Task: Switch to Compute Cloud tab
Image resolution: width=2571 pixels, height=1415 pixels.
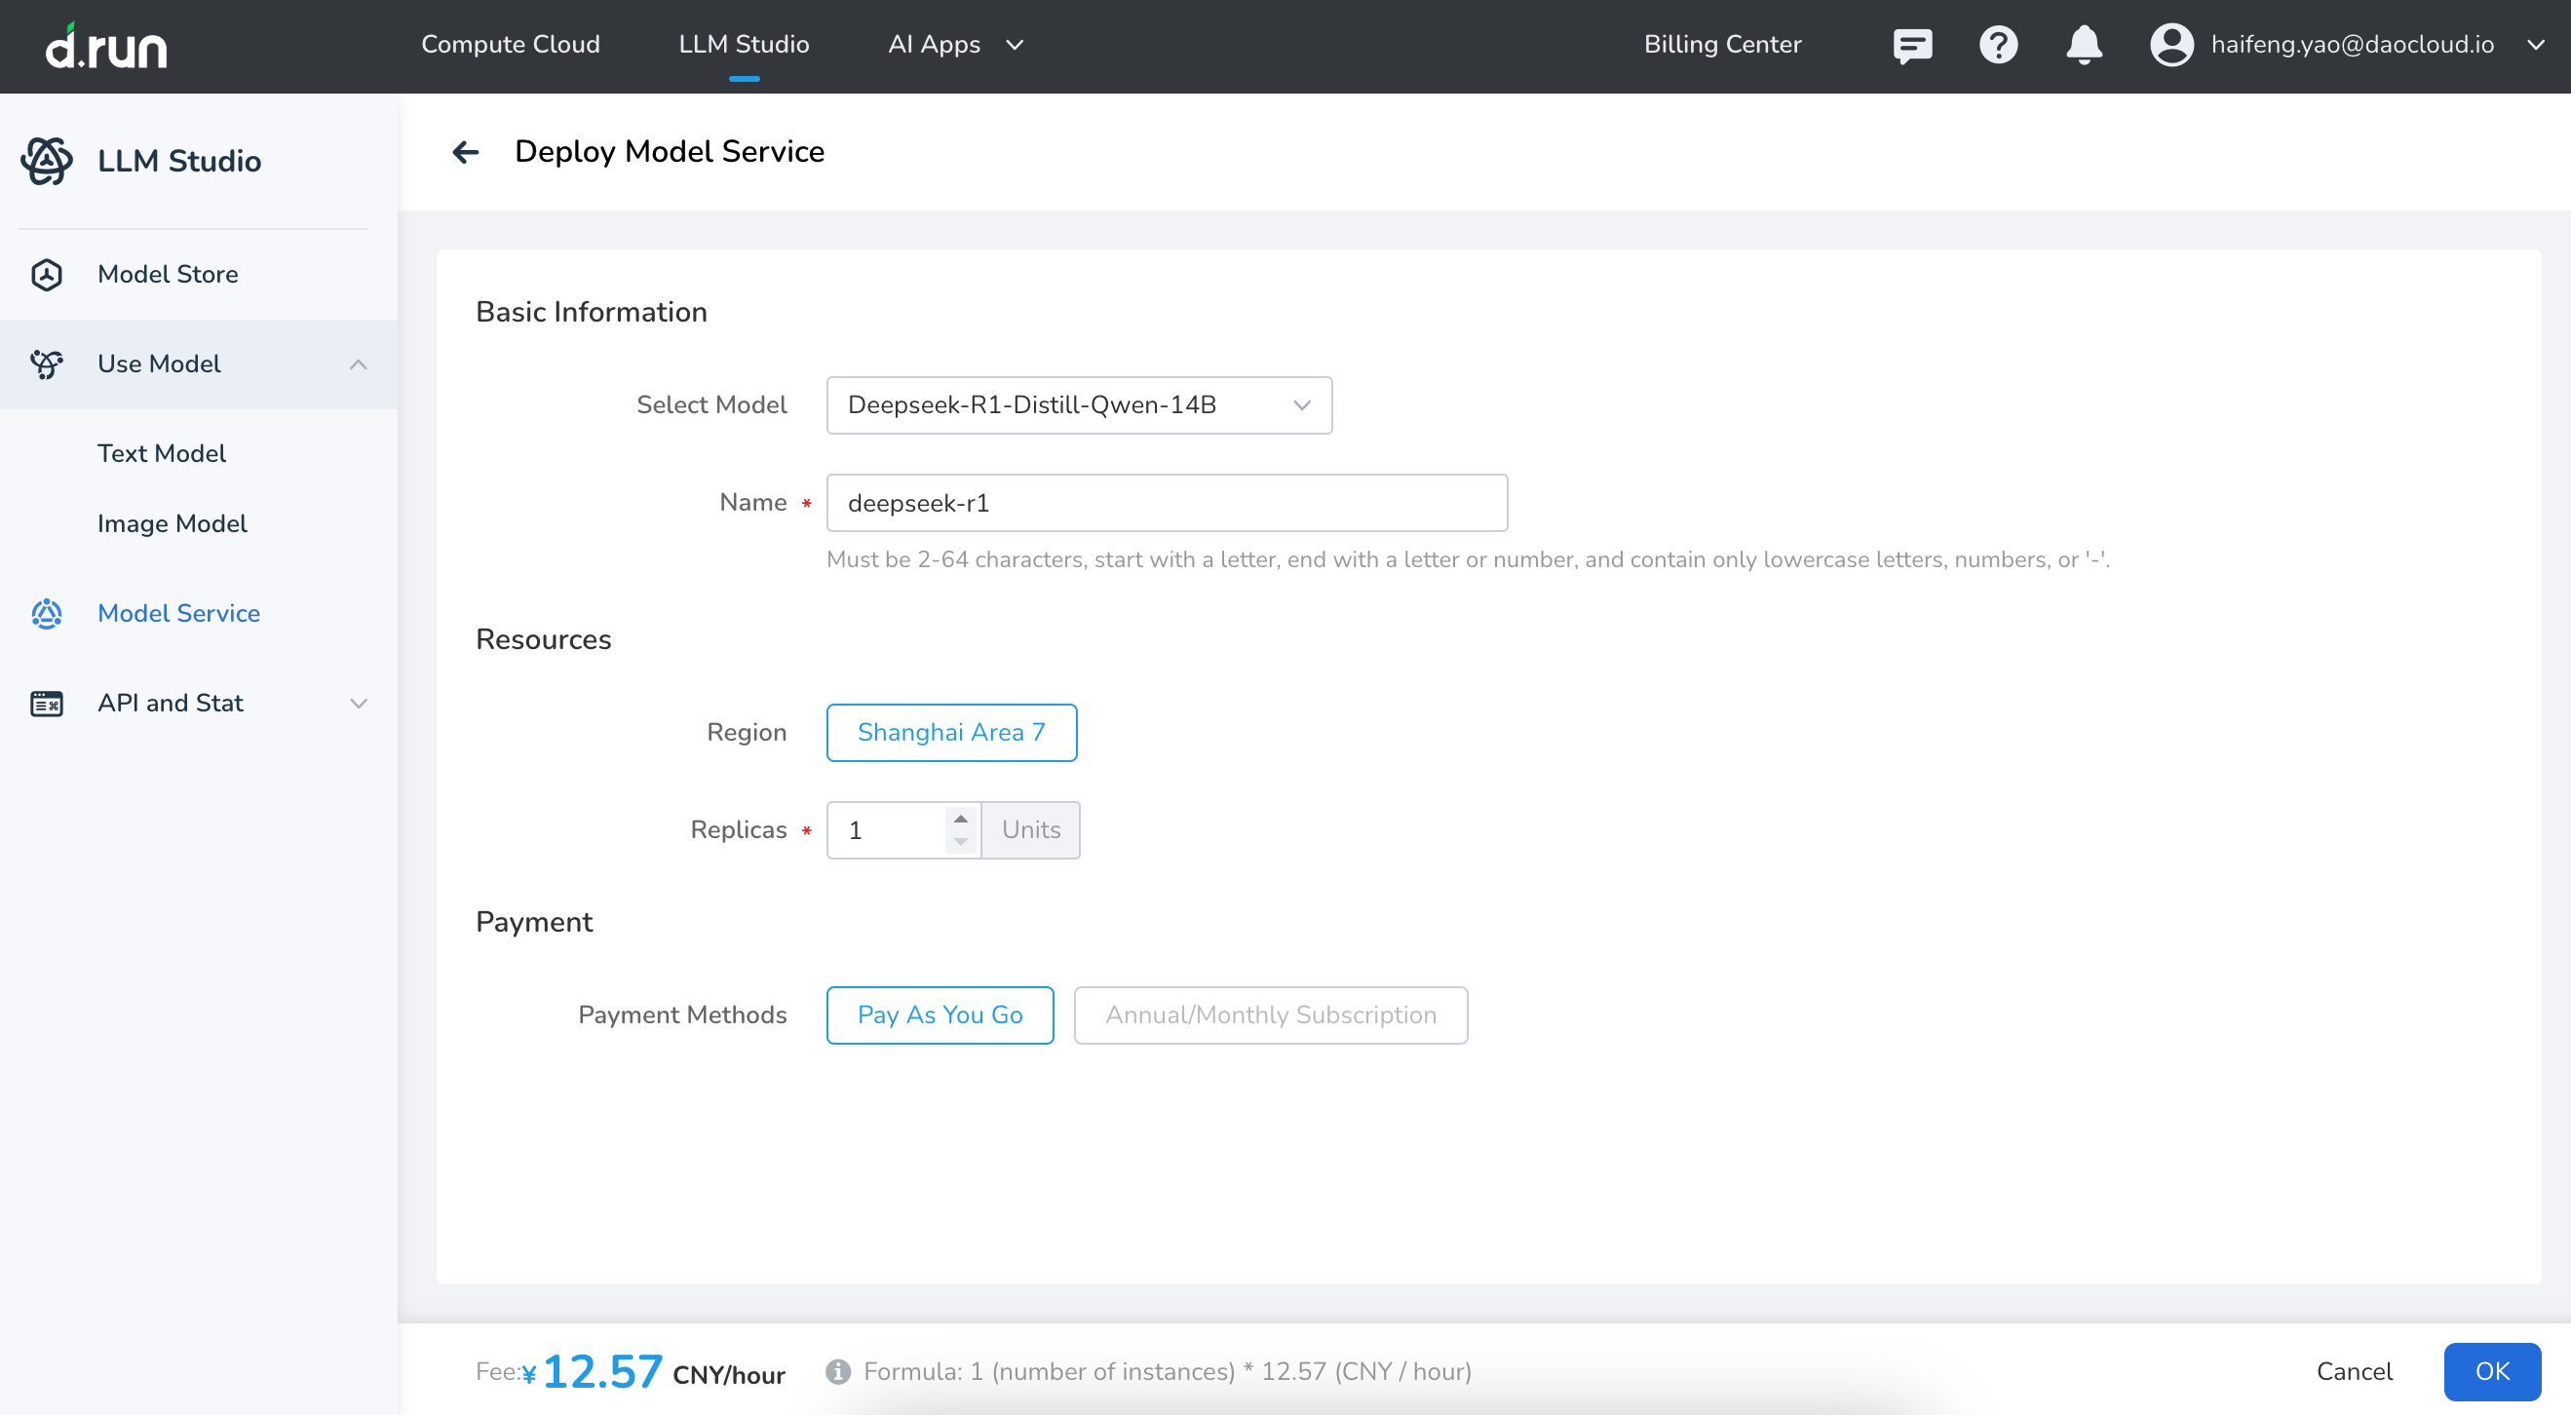Action: coord(510,45)
